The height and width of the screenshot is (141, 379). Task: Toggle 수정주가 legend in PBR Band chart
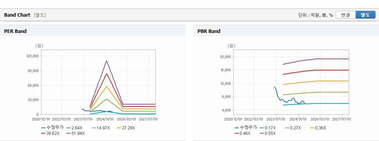click(246, 128)
